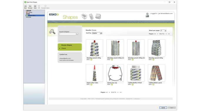The width and height of the screenshot is (200, 111).
Task: Open Tablet Bottle 375ml thumbnail
Action: pyautogui.click(x=136, y=73)
